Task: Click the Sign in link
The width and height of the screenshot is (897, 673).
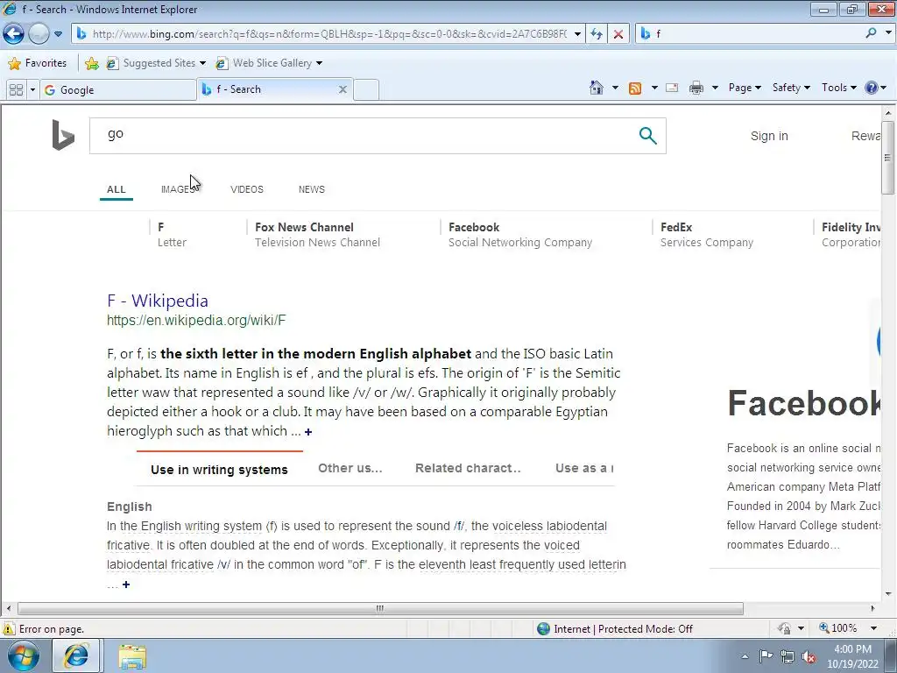Action: pyautogui.click(x=769, y=136)
